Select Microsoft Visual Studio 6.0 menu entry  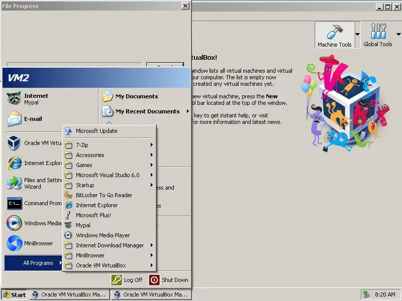coord(110,175)
